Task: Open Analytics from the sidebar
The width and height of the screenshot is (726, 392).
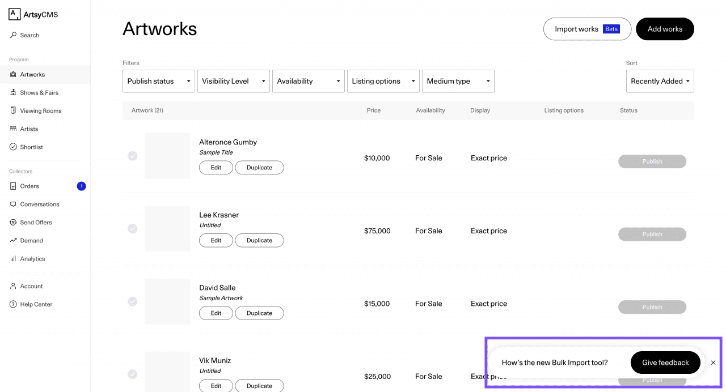Action: point(45,258)
